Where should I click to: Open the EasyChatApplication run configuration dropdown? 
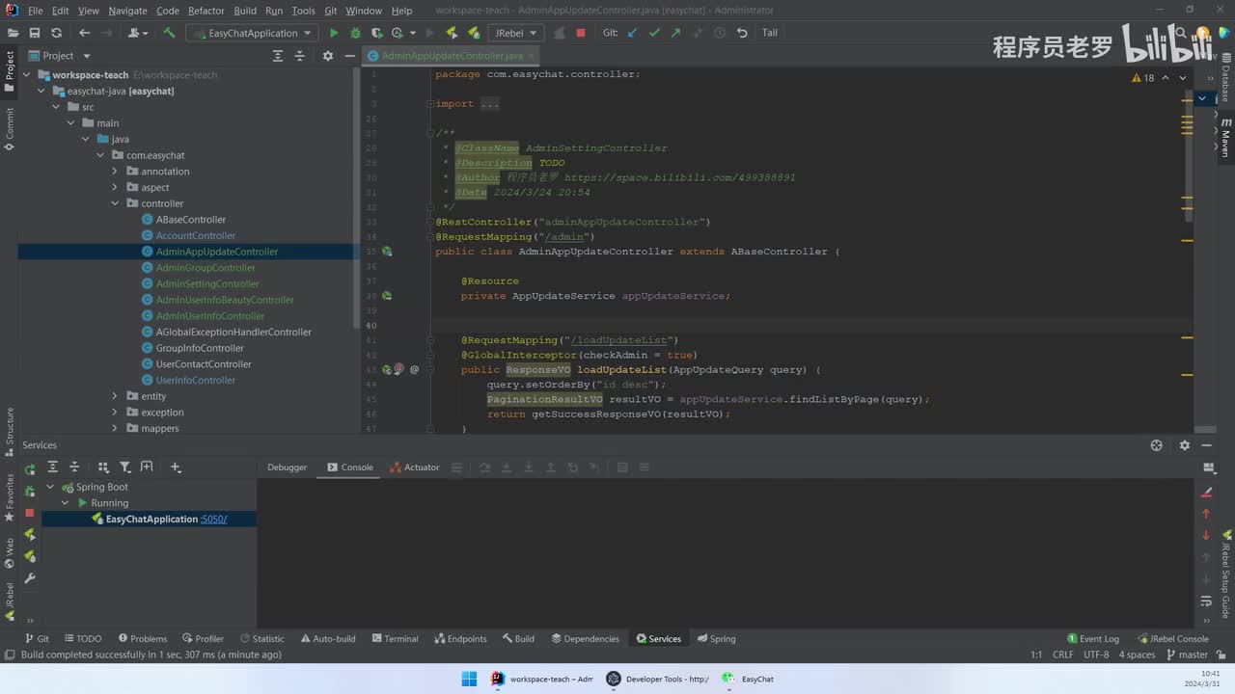(254, 33)
